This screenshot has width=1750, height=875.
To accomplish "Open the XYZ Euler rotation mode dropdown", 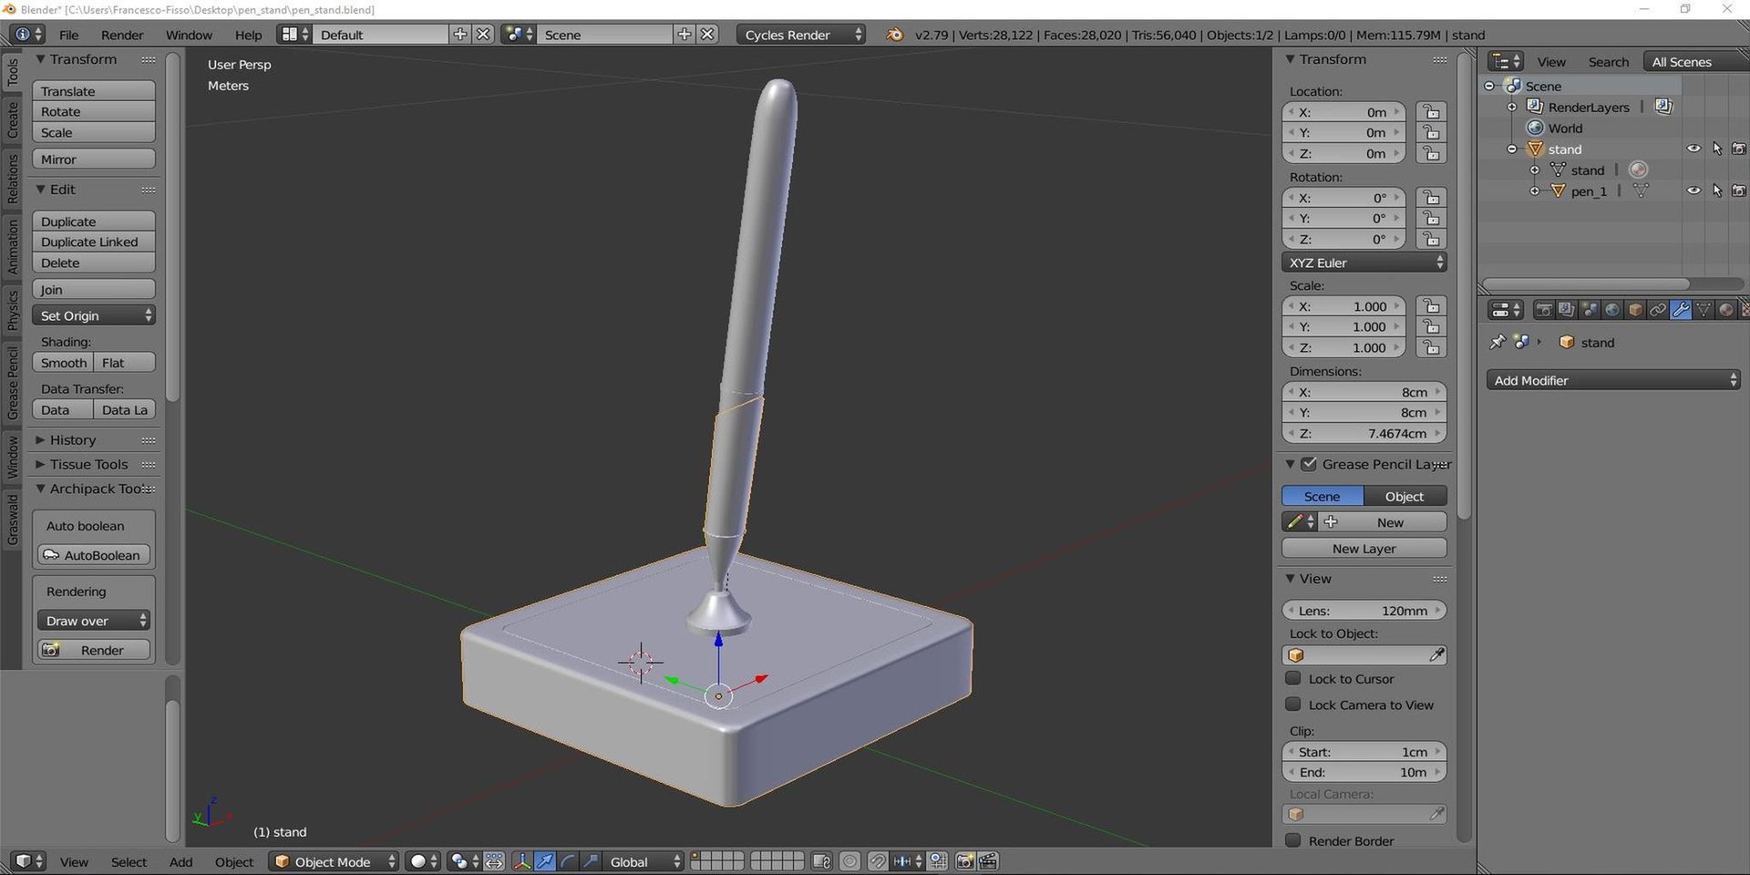I will point(1364,262).
